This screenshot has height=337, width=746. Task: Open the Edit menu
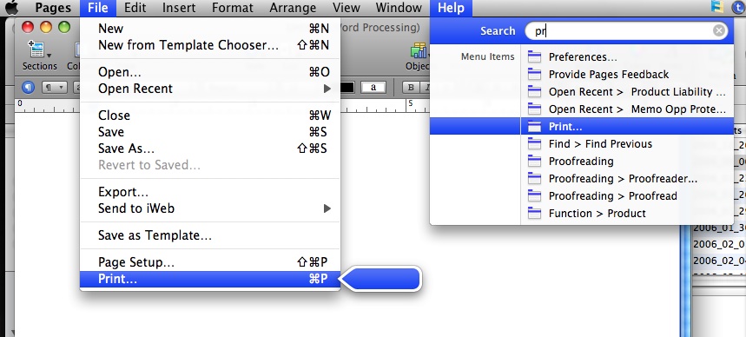pyautogui.click(x=135, y=8)
